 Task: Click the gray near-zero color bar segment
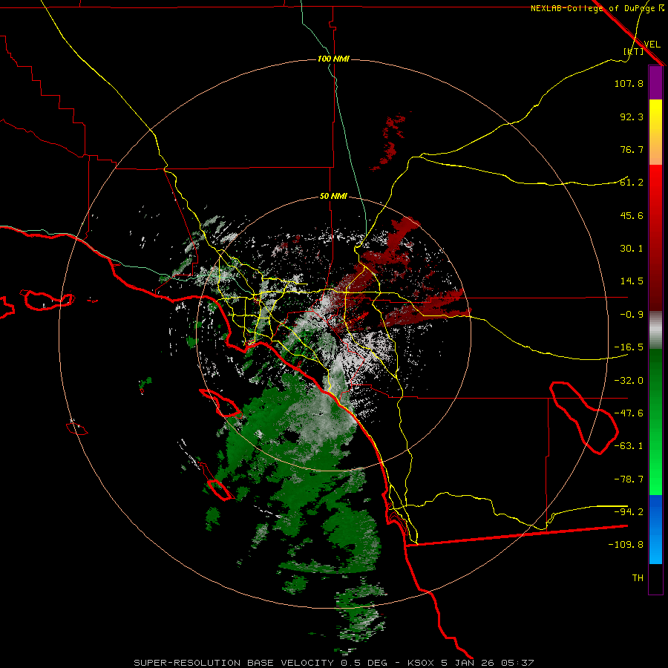(x=655, y=330)
